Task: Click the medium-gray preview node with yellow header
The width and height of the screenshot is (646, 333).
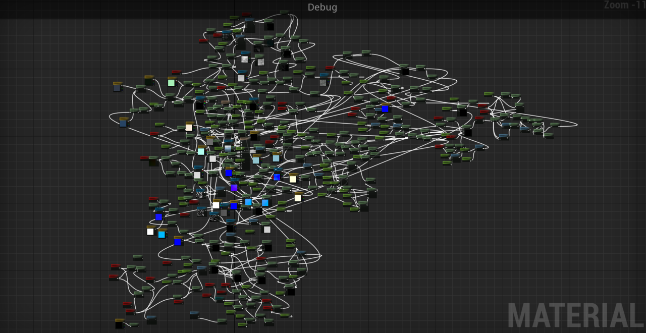Action: coord(210,141)
